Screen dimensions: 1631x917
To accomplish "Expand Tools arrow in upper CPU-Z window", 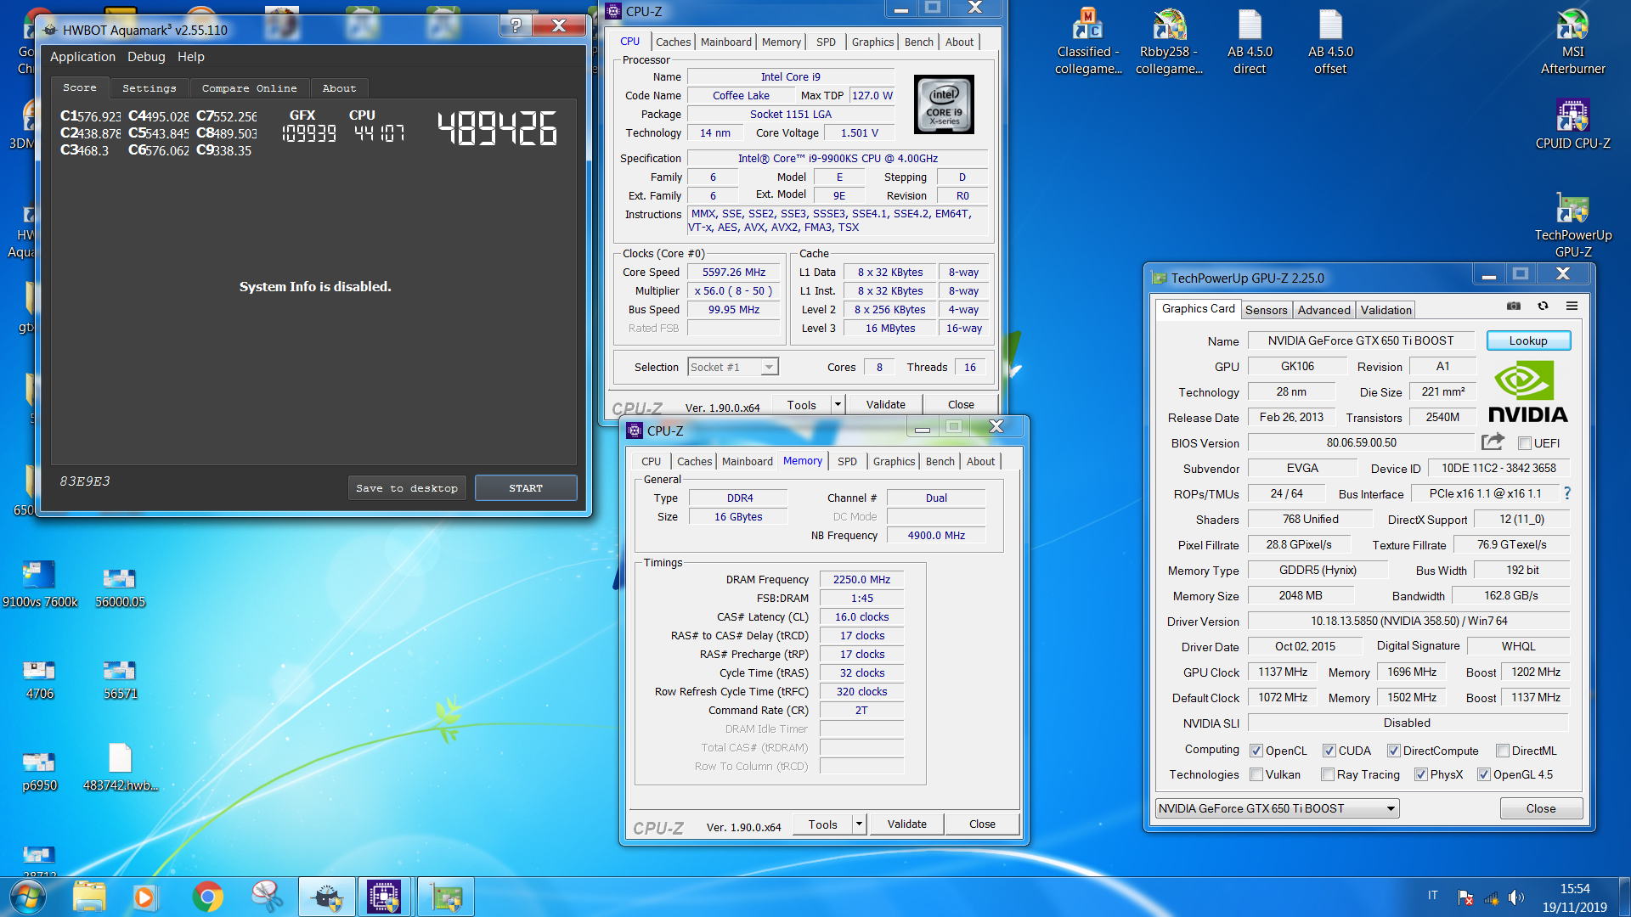I will pos(838,404).
